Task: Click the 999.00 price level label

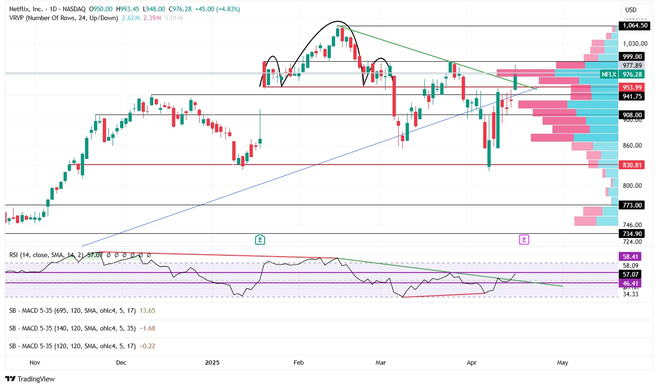Action: (632, 56)
